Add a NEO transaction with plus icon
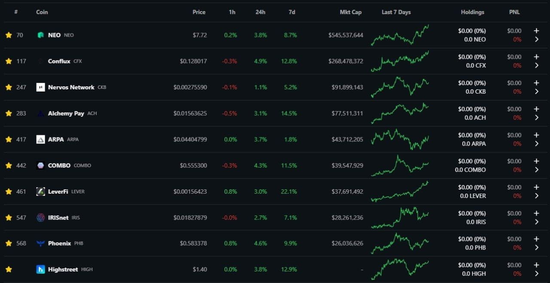This screenshot has width=550, height=283. point(536,31)
